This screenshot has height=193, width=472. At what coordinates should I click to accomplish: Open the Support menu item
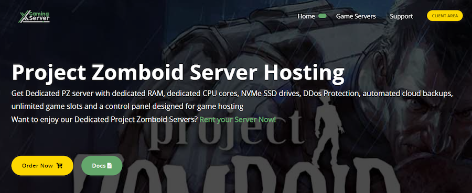(401, 16)
